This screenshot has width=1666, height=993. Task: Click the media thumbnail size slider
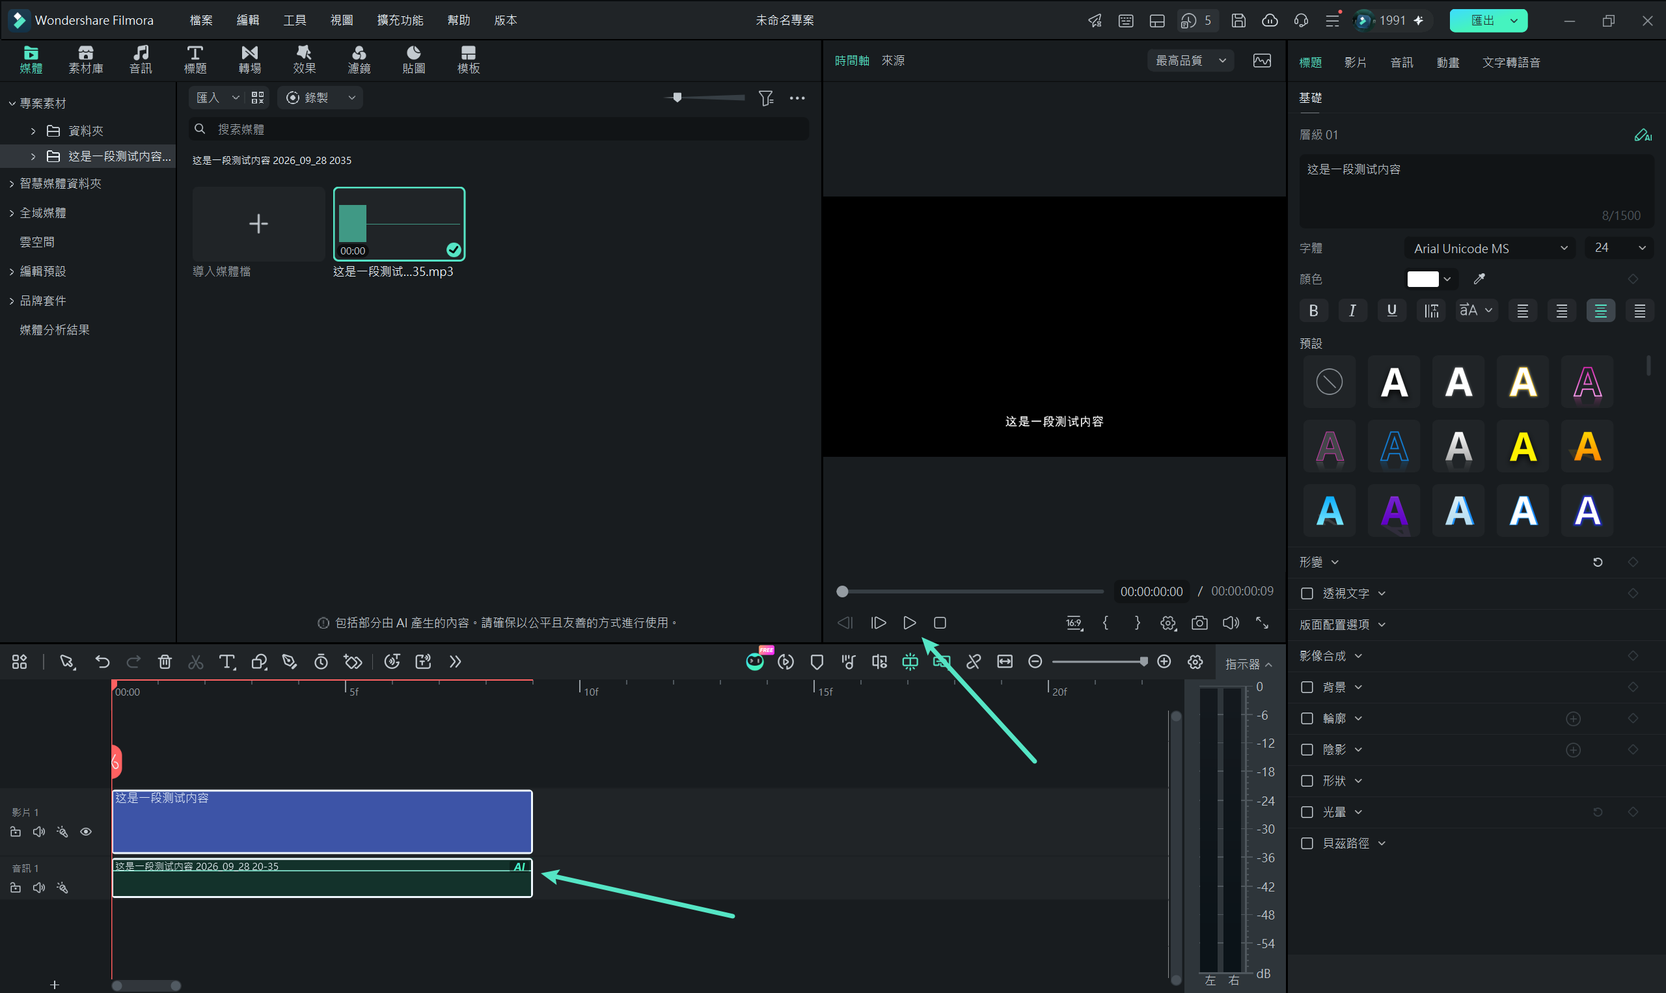click(x=705, y=98)
